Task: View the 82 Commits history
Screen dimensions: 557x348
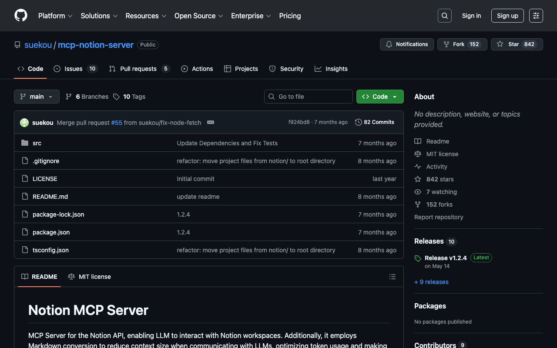Action: point(375,122)
